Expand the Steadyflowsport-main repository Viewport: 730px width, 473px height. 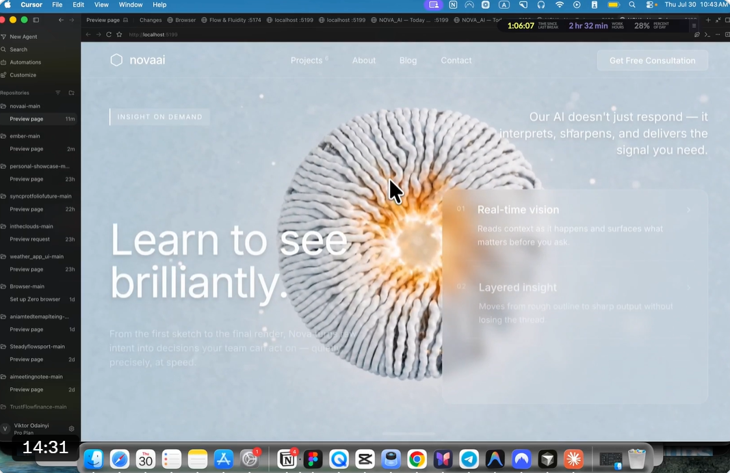(x=37, y=347)
